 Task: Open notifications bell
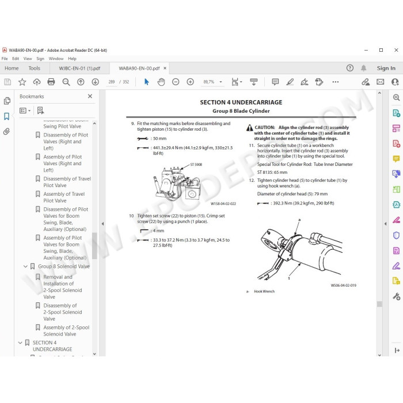363,68
